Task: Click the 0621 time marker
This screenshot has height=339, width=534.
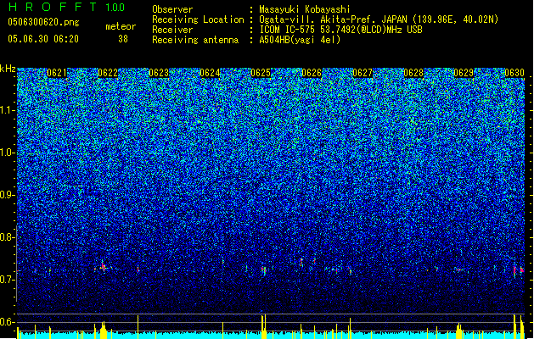Action: [x=57, y=73]
